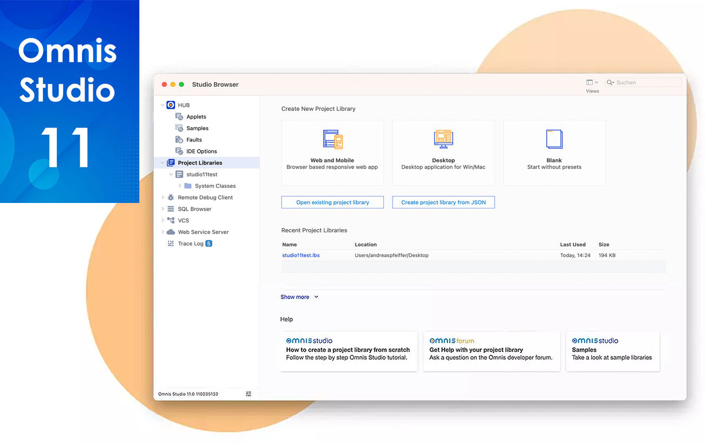Create project library from JSON

444,202
